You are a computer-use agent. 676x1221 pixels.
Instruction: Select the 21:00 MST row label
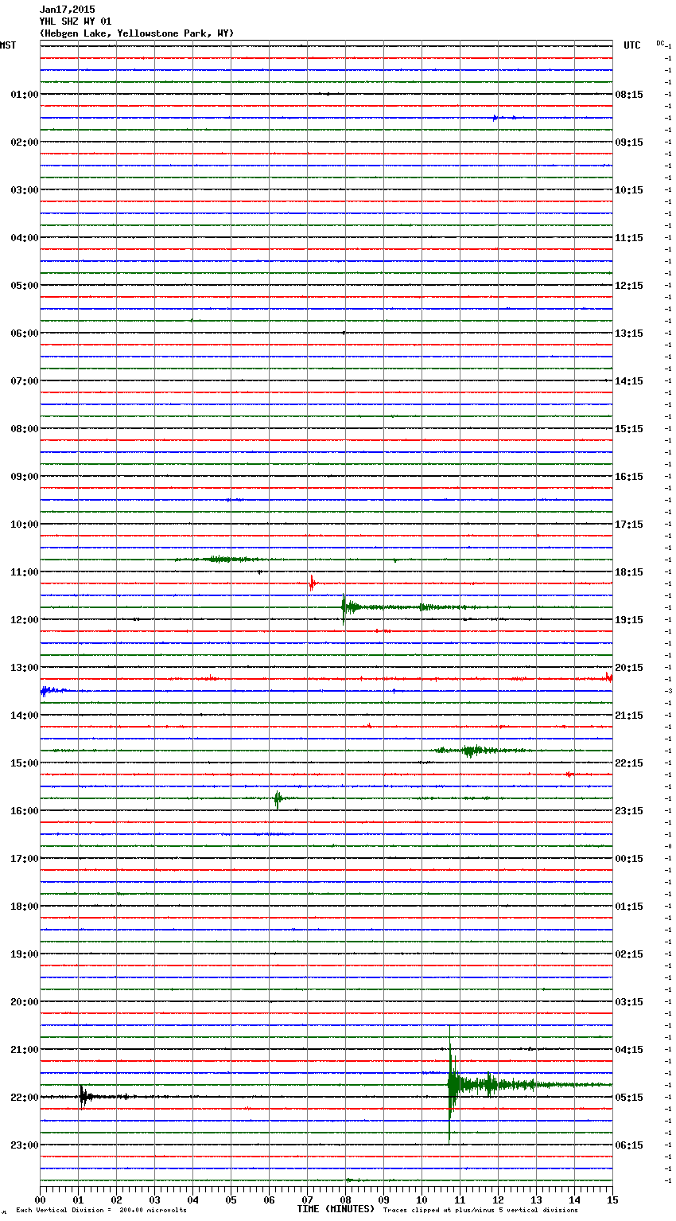pyautogui.click(x=25, y=1050)
